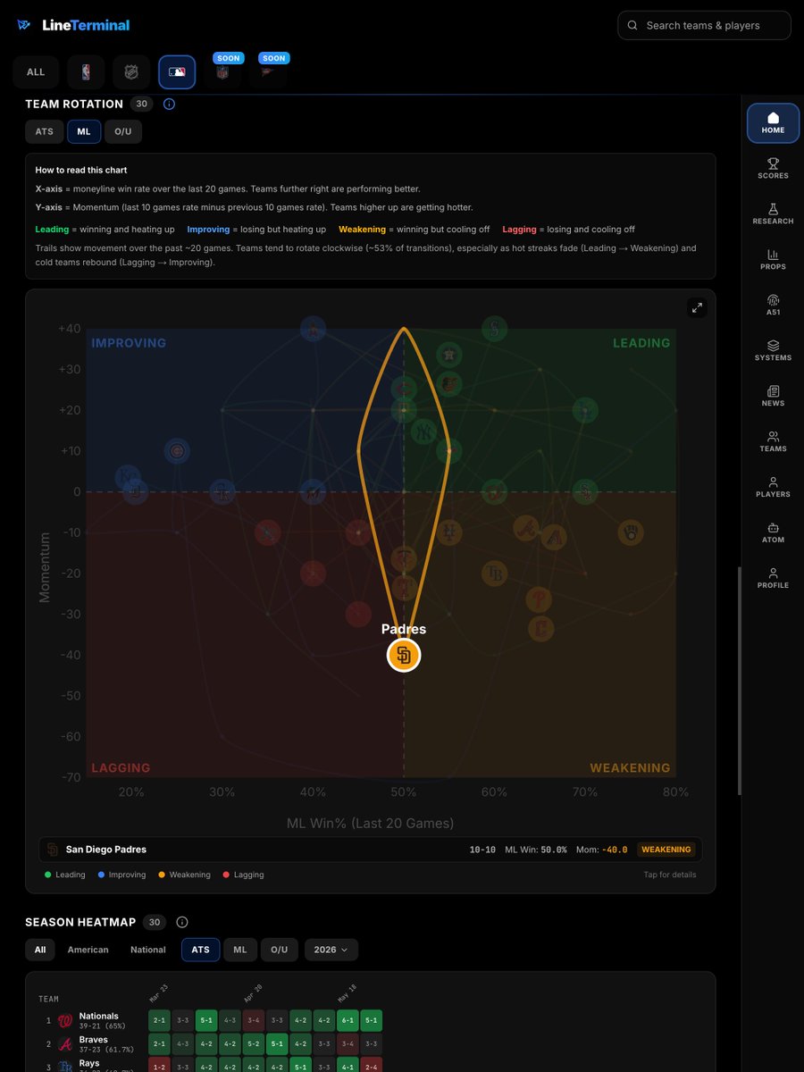Click the LineTerminal logo

pos(73,25)
